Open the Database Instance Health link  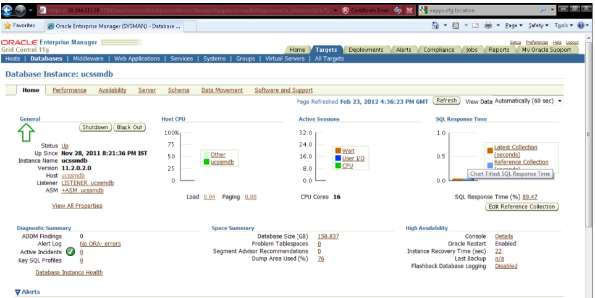point(69,273)
